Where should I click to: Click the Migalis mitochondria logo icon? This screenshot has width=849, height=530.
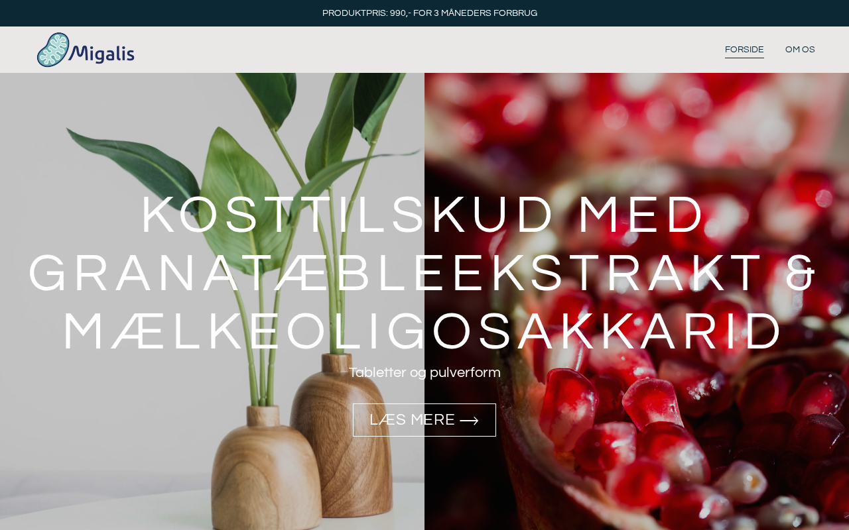(x=53, y=50)
